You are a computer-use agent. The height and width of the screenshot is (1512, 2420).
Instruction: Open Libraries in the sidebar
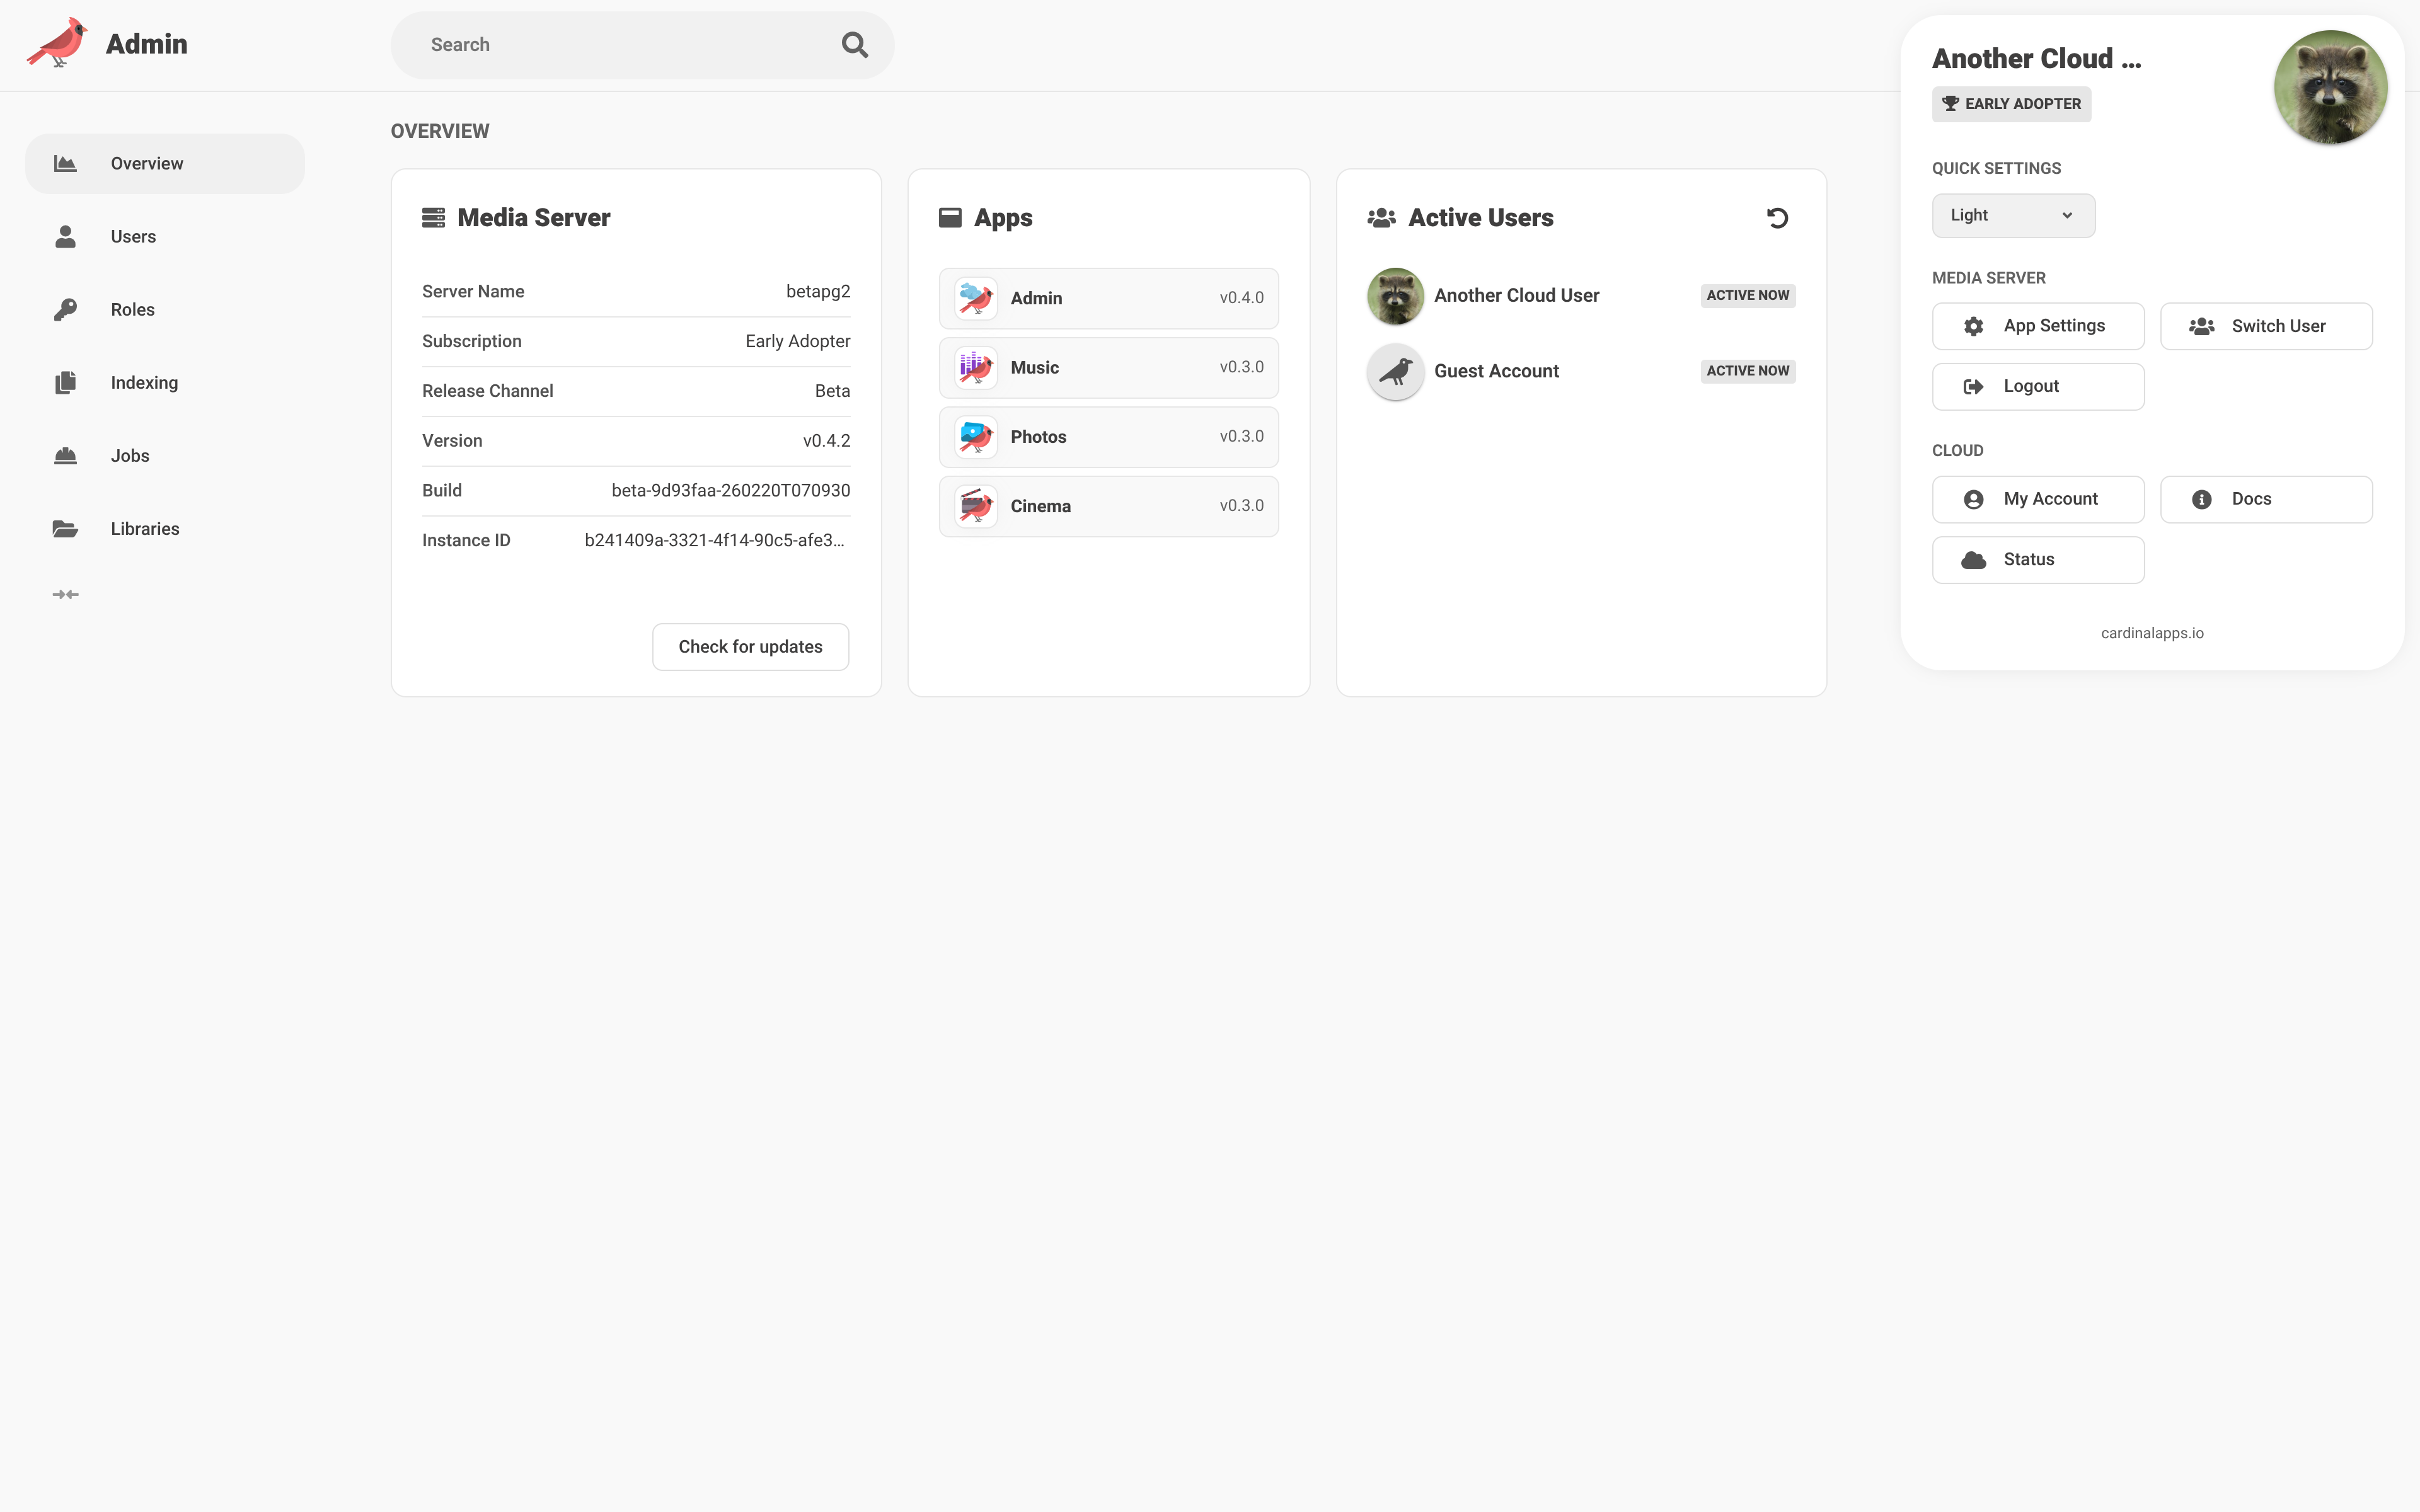click(x=145, y=529)
